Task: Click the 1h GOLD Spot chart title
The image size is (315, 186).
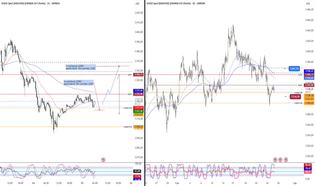Action: (x=176, y=3)
